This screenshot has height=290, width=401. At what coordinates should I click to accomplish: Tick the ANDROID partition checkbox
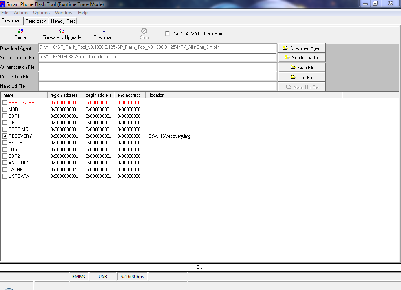click(x=5, y=163)
